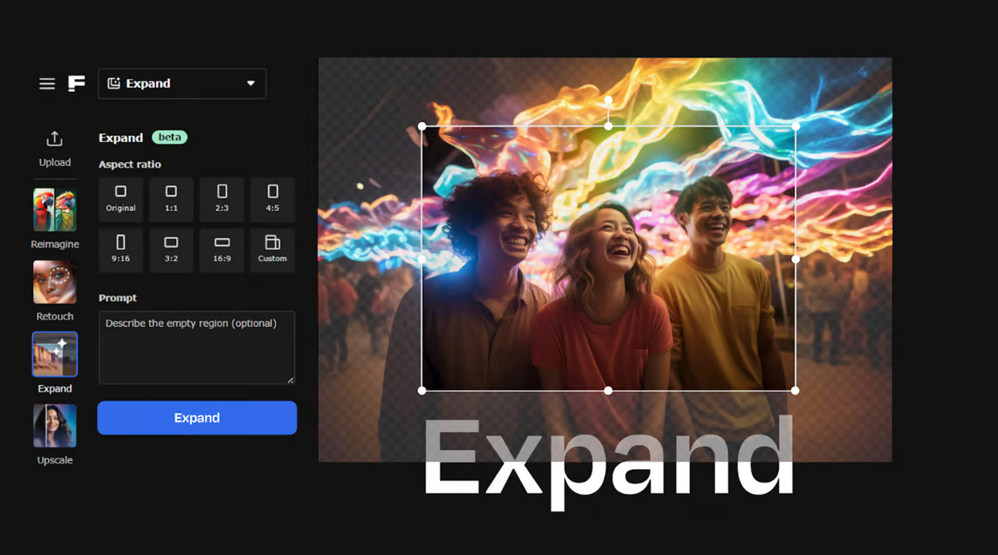Click the bottom-left crop handle

(x=422, y=391)
